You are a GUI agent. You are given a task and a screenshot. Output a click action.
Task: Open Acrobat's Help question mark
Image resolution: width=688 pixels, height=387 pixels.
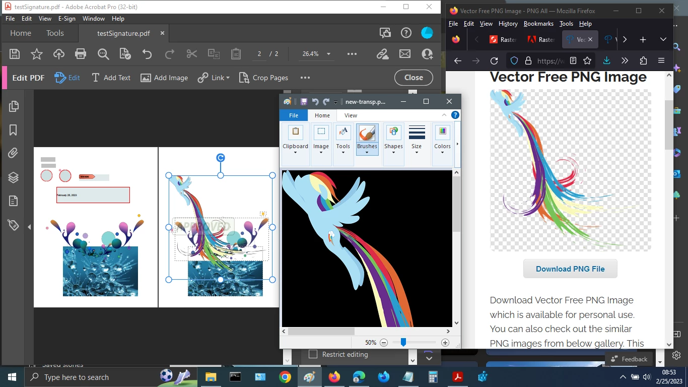coord(406,33)
